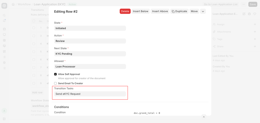Click the user avatar A
Viewport: 260px width, 123px height.
point(4,111)
